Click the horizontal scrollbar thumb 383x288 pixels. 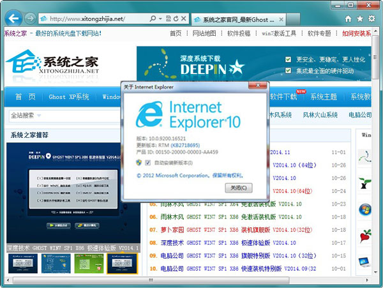point(151,280)
